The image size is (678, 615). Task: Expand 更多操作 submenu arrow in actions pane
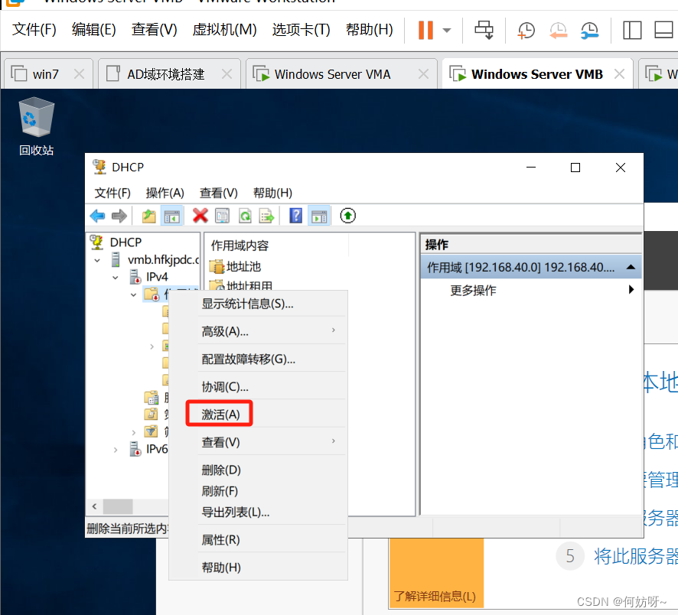pos(631,290)
